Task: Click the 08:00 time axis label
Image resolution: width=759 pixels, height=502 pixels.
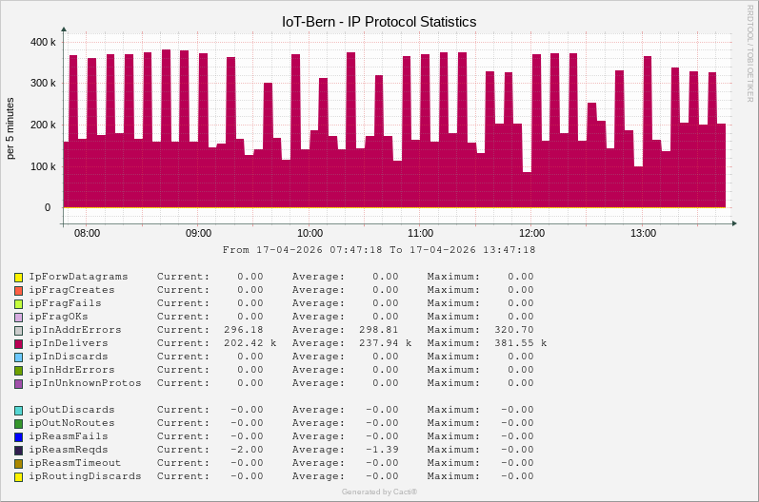Action: tap(87, 233)
